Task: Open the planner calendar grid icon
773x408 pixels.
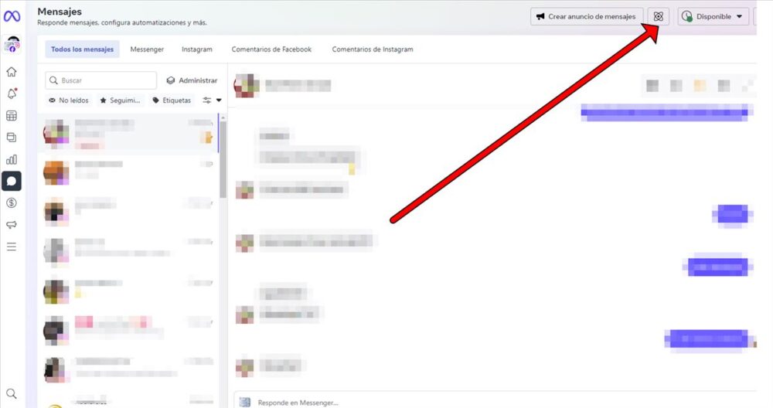Action: coord(12,116)
